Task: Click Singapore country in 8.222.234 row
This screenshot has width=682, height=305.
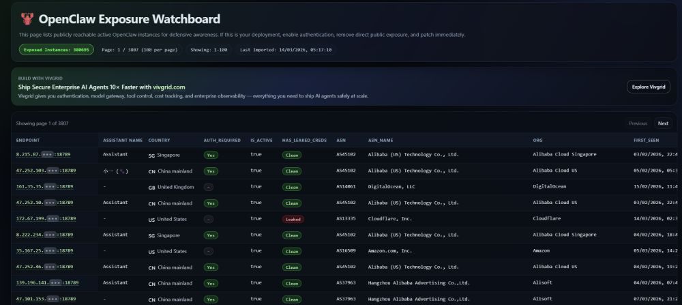Action: 164,235
